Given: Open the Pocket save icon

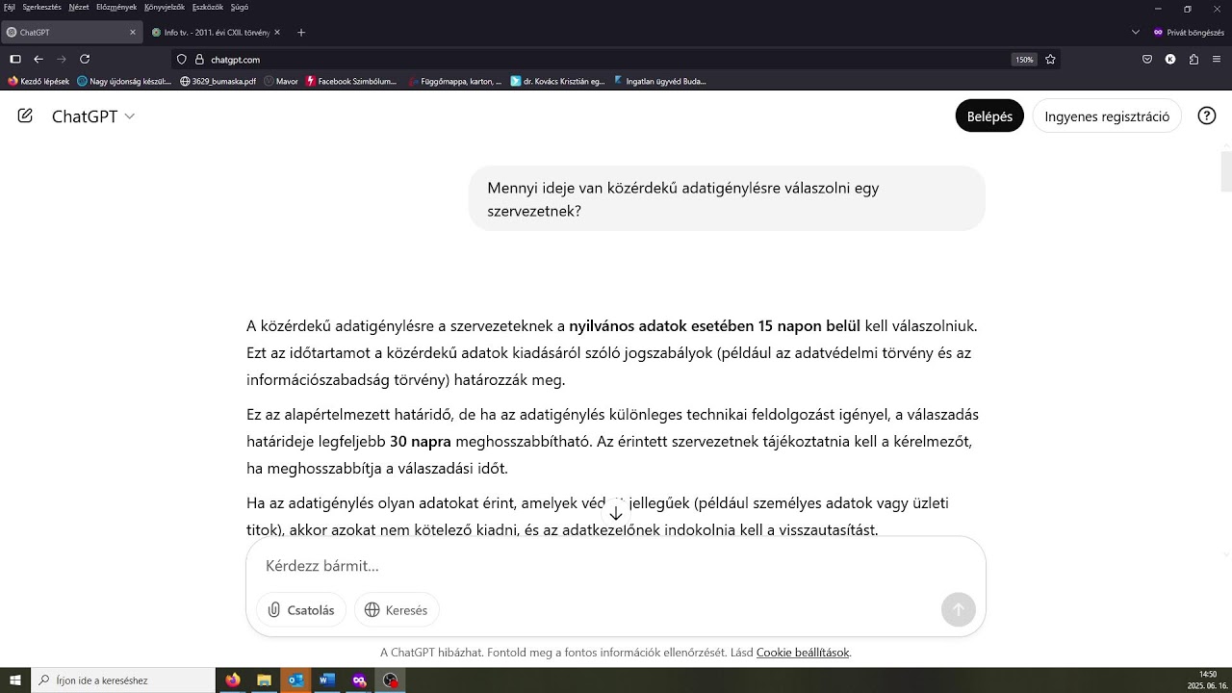Looking at the screenshot, I should pos(1147,59).
